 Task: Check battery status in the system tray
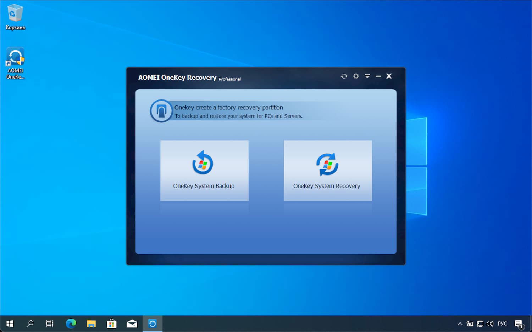coord(470,323)
